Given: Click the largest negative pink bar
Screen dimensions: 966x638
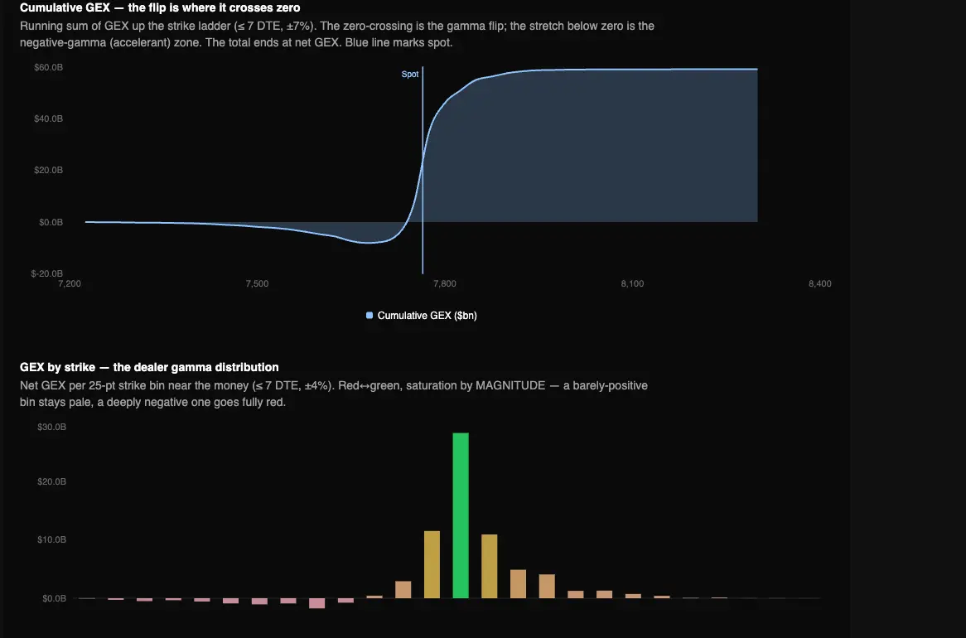Looking at the screenshot, I should [x=316, y=603].
